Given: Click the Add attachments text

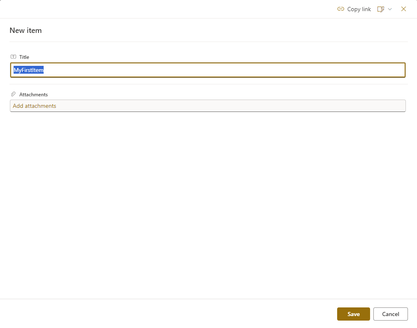Looking at the screenshot, I should 35,106.
